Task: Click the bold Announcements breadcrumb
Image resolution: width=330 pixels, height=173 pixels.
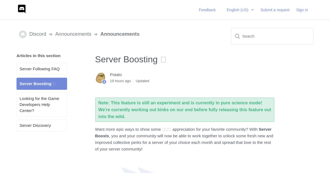Action: pyautogui.click(x=120, y=34)
